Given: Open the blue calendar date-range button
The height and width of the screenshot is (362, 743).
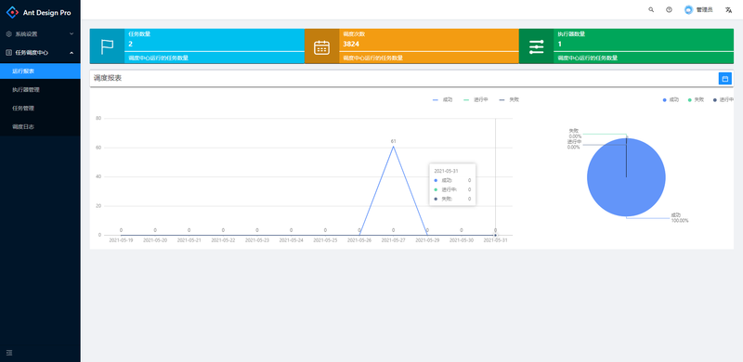Looking at the screenshot, I should pos(725,79).
